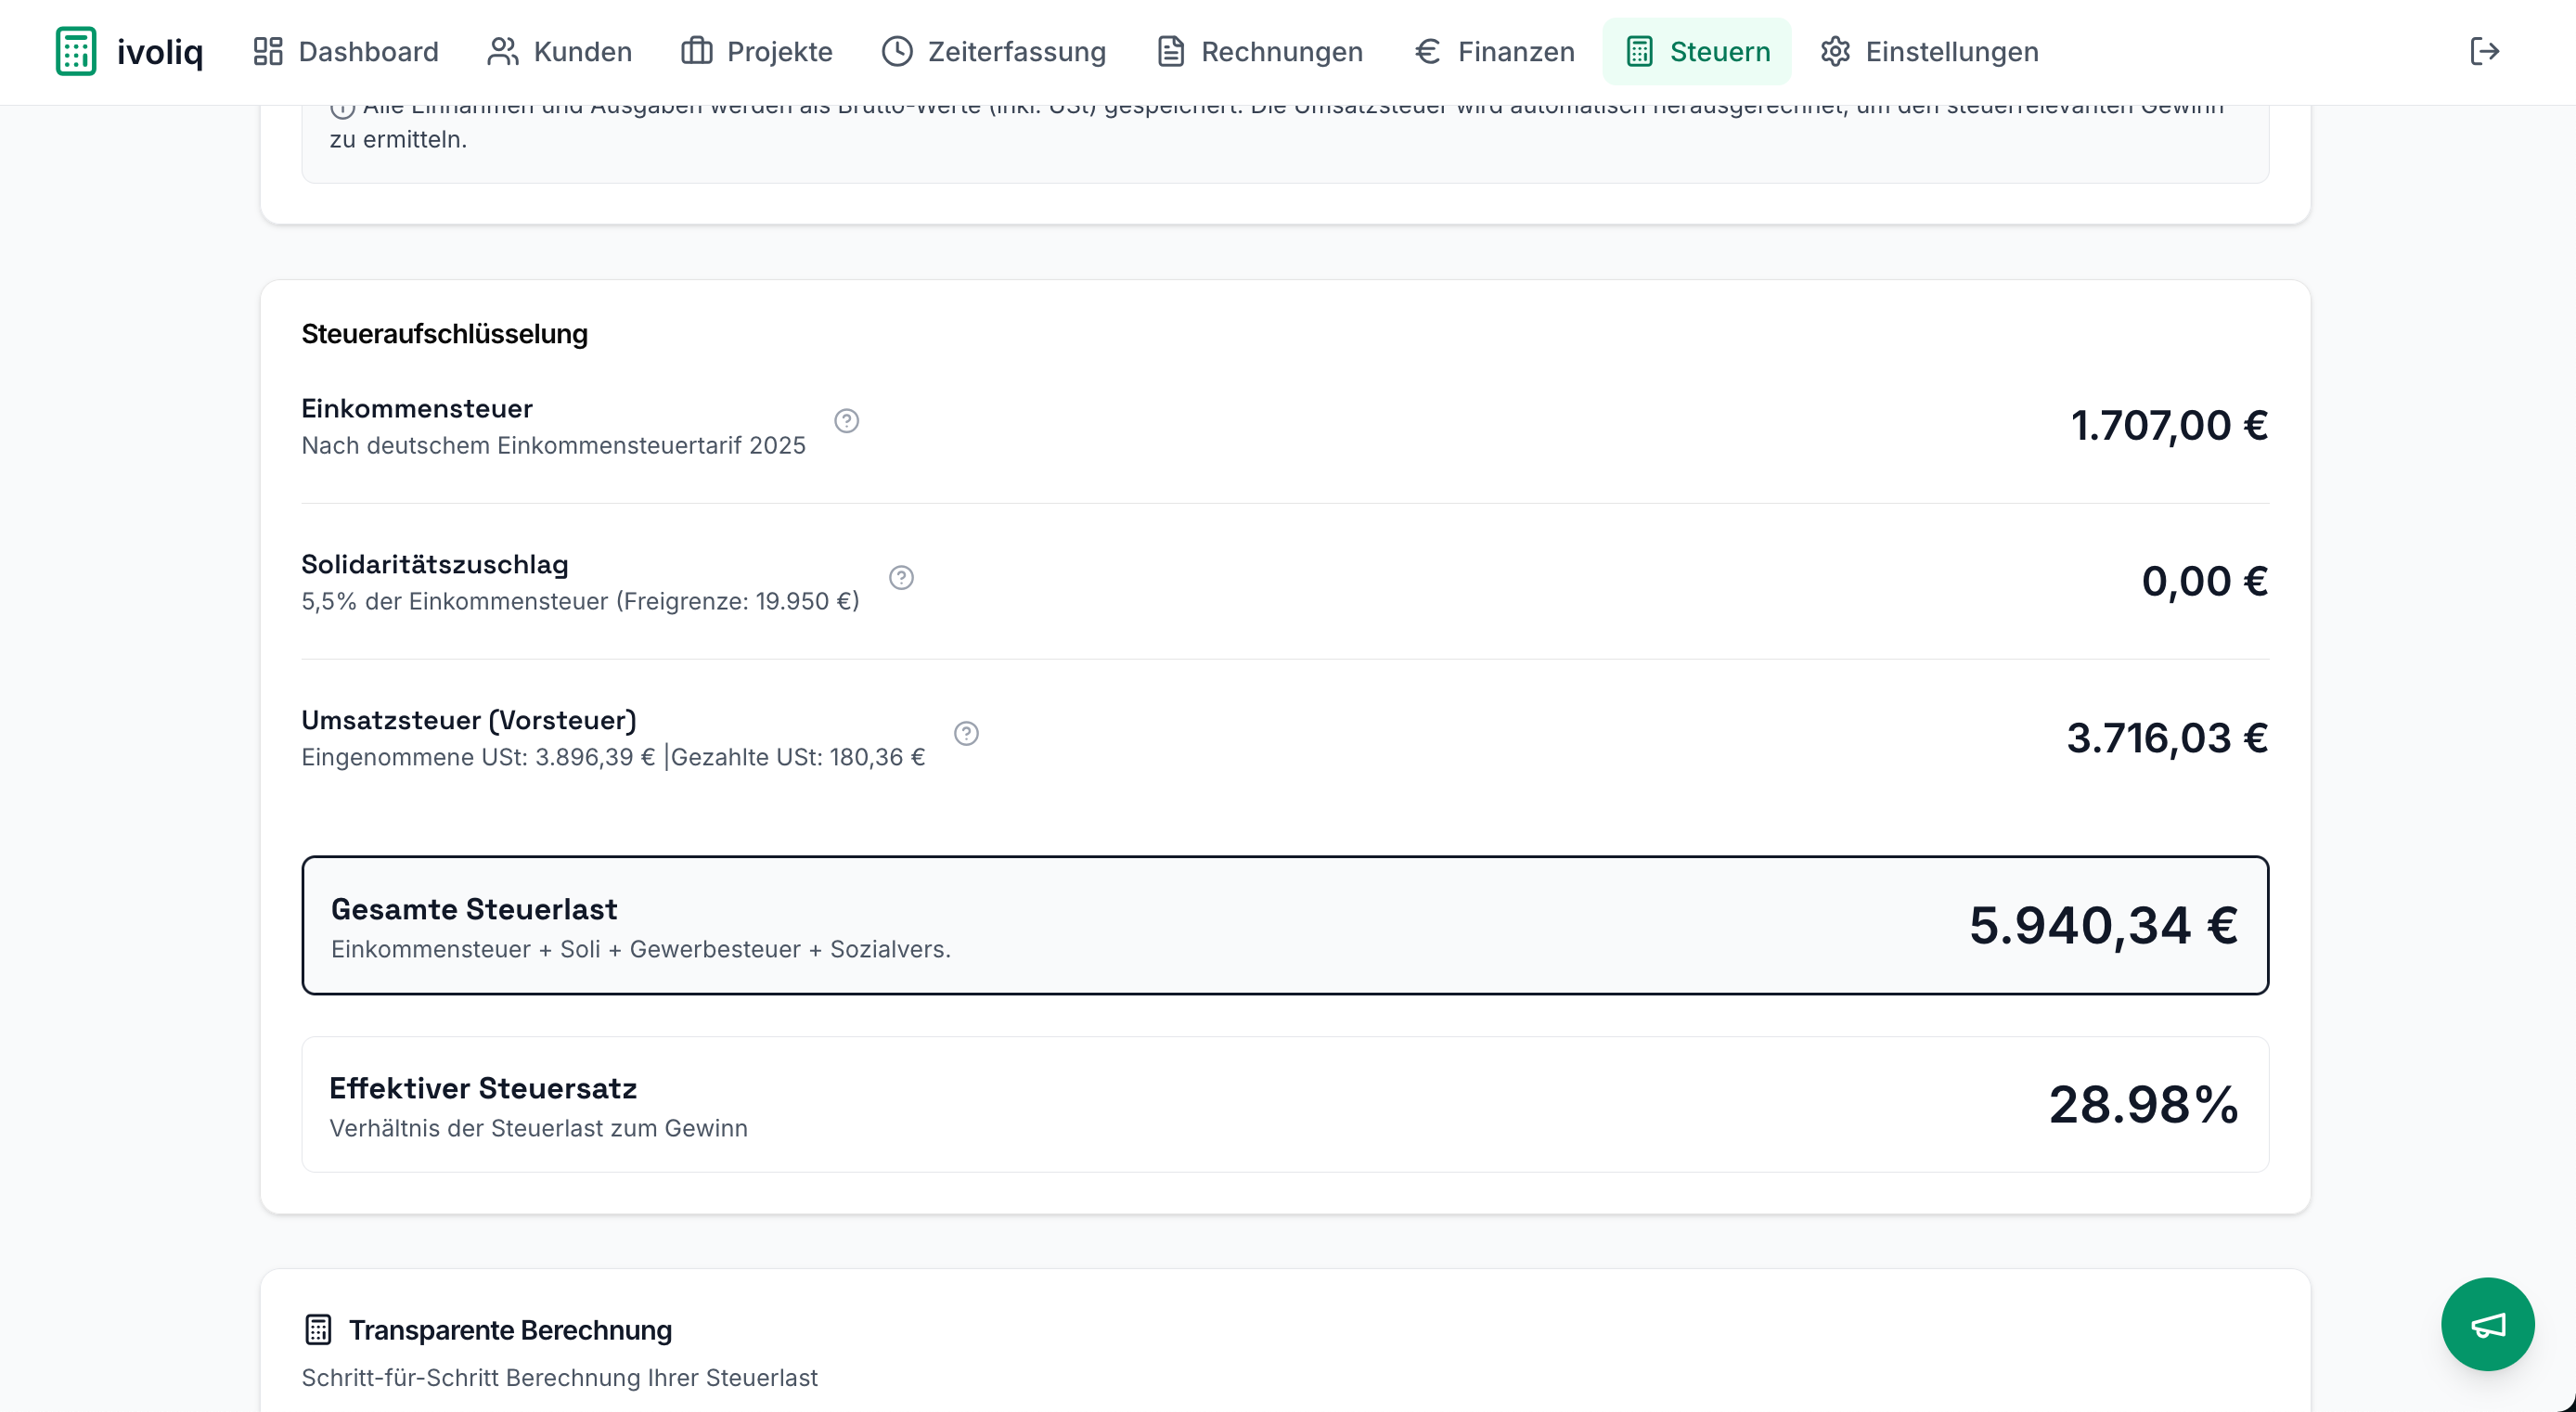Open the Dashboard navigation item
Image resolution: width=2576 pixels, height=1412 pixels.
tap(345, 51)
